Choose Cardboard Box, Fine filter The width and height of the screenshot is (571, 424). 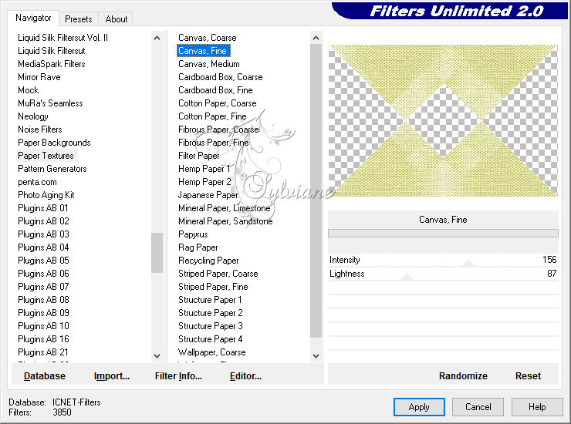(x=215, y=90)
